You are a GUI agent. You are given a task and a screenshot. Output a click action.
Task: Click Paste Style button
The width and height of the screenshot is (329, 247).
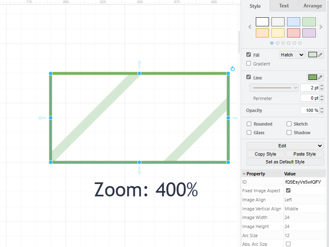point(305,154)
